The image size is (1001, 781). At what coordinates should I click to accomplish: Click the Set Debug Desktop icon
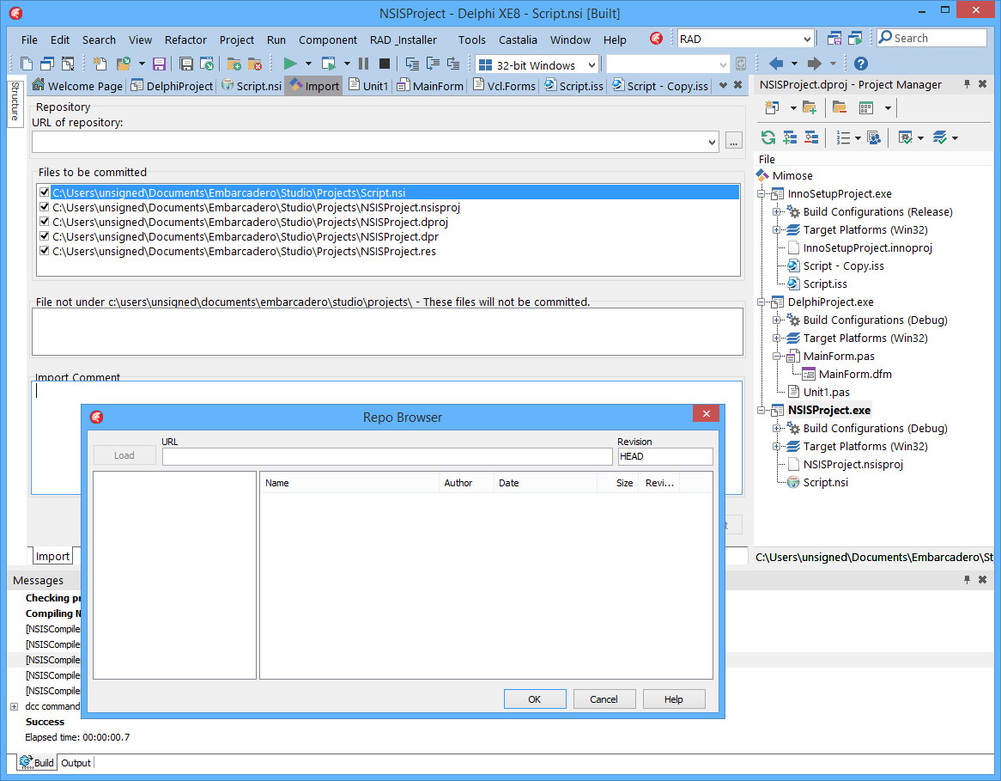click(855, 39)
